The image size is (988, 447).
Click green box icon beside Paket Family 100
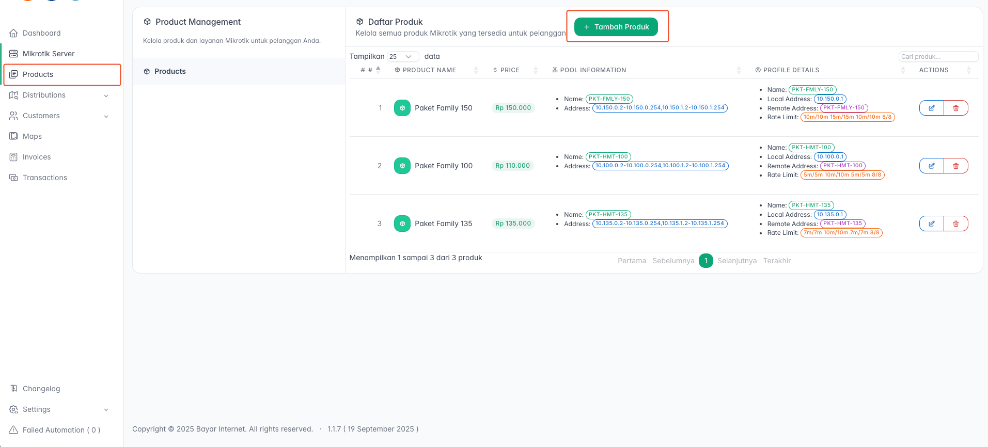[x=402, y=166]
